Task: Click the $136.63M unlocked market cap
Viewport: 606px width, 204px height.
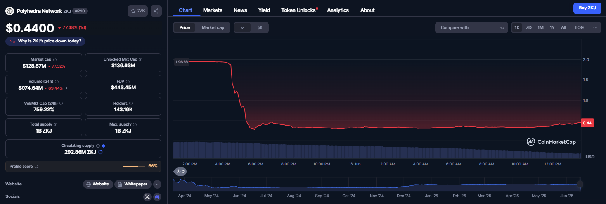Action: [123, 66]
